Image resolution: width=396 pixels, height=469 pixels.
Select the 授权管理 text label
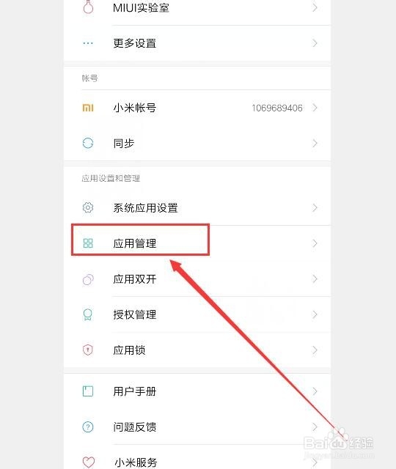tap(135, 314)
